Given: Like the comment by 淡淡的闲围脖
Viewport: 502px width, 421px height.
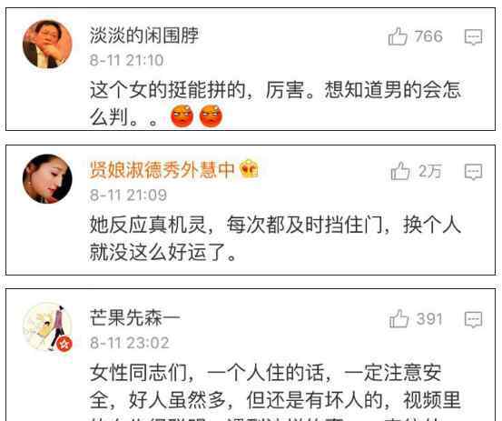Looking at the screenshot, I should (398, 36).
